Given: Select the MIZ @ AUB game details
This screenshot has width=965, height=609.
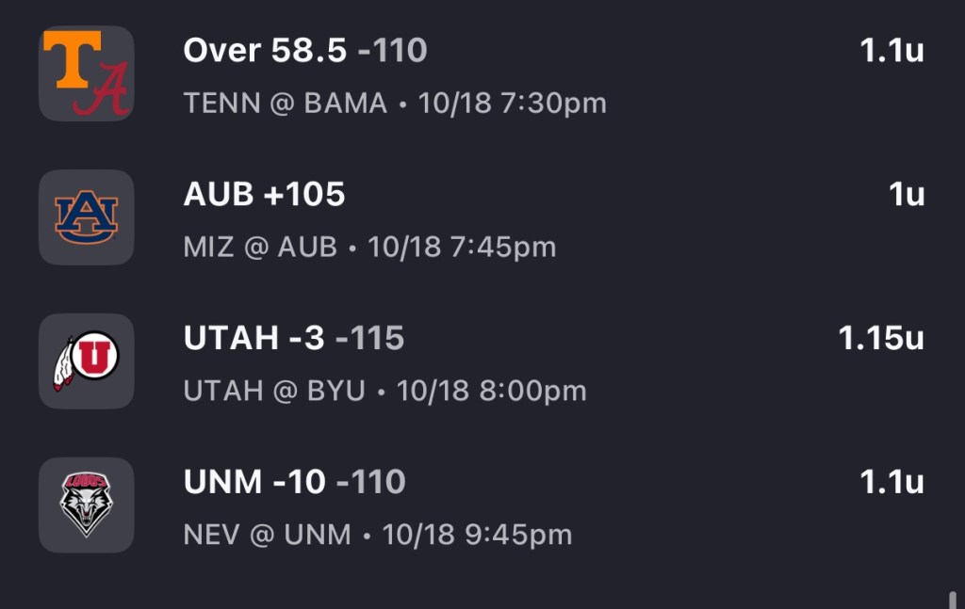Looking at the screenshot, I should (x=369, y=248).
